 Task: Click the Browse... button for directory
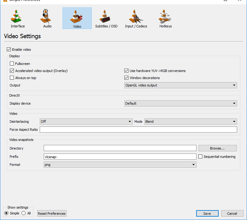[218, 148]
